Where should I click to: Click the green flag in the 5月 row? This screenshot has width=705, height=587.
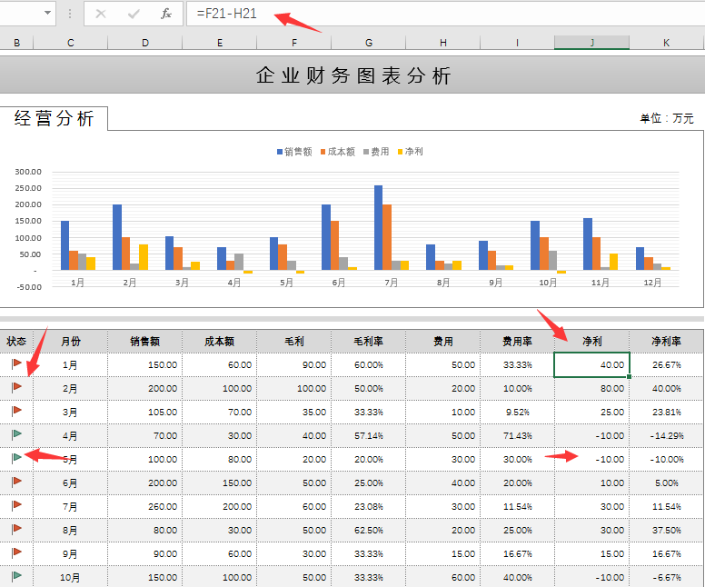coord(16,458)
